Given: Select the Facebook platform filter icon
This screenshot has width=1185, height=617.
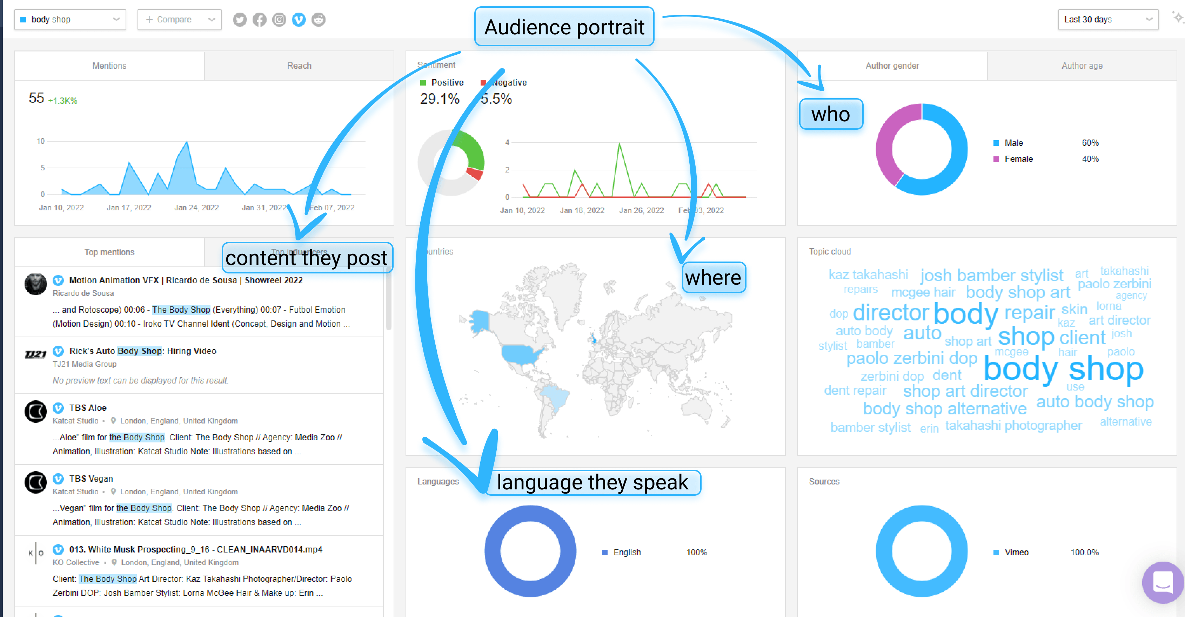Looking at the screenshot, I should point(259,19).
